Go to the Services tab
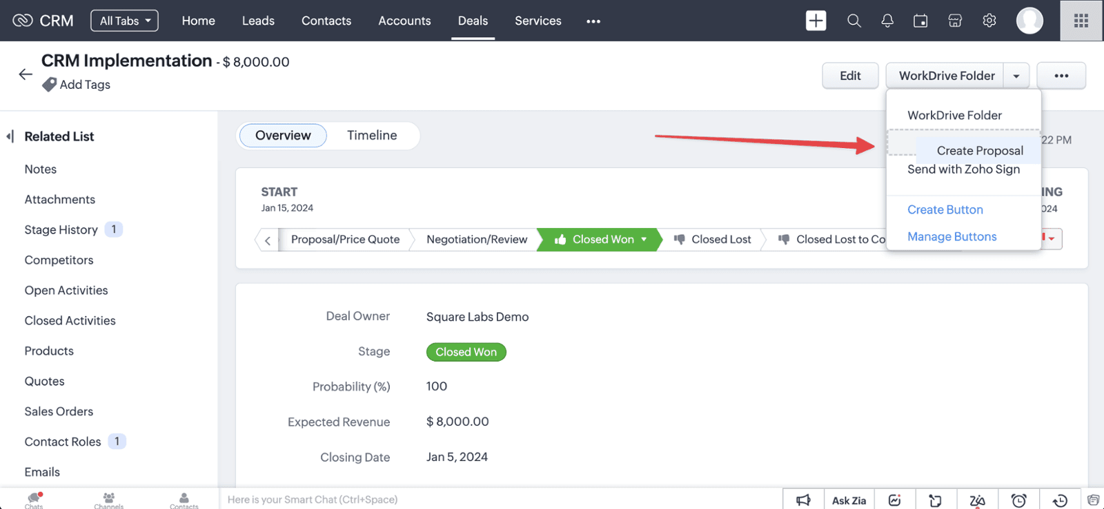This screenshot has height=509, width=1104. click(x=538, y=21)
